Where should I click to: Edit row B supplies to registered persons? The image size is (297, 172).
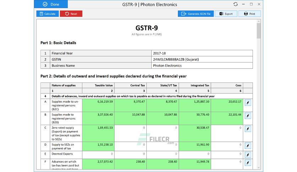pyautogui.click(x=248, y=116)
